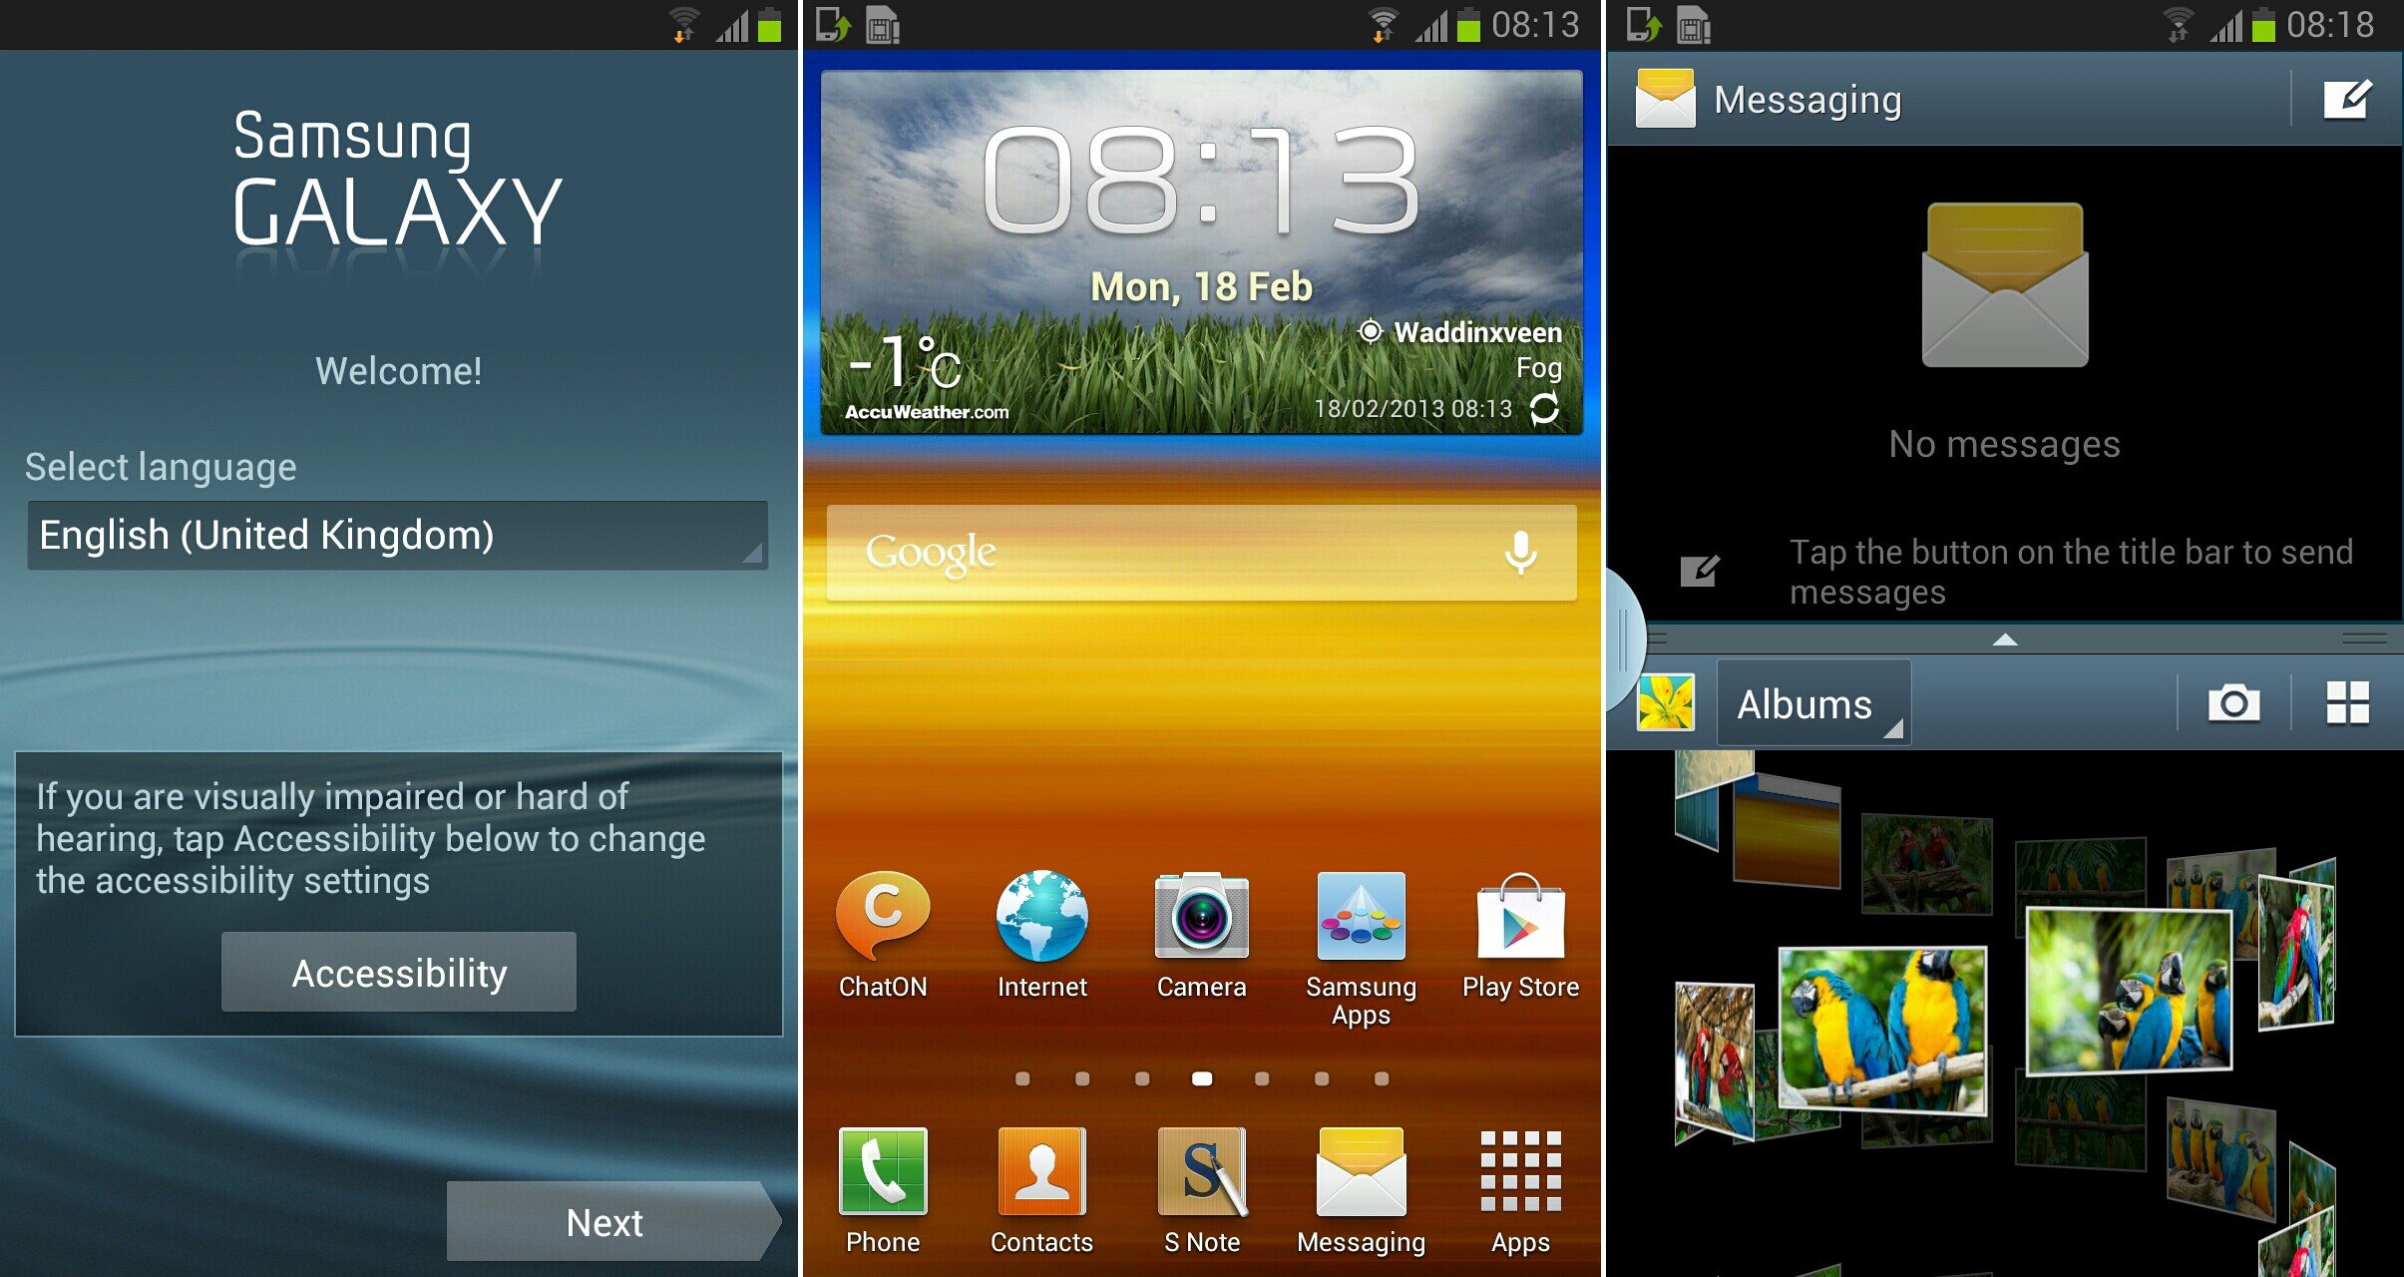The width and height of the screenshot is (2404, 1277).
Task: Tap the Next button to proceed
Action: pyautogui.click(x=605, y=1223)
